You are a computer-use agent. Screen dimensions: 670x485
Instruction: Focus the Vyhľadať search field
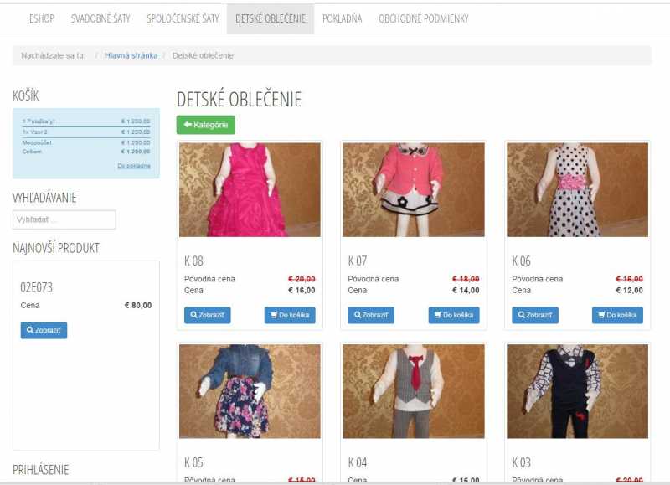click(x=64, y=219)
